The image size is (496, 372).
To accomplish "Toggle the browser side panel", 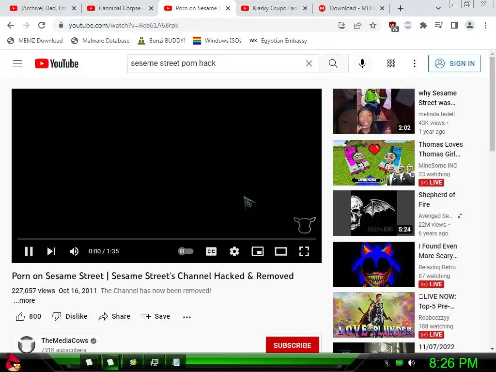I will [454, 25].
